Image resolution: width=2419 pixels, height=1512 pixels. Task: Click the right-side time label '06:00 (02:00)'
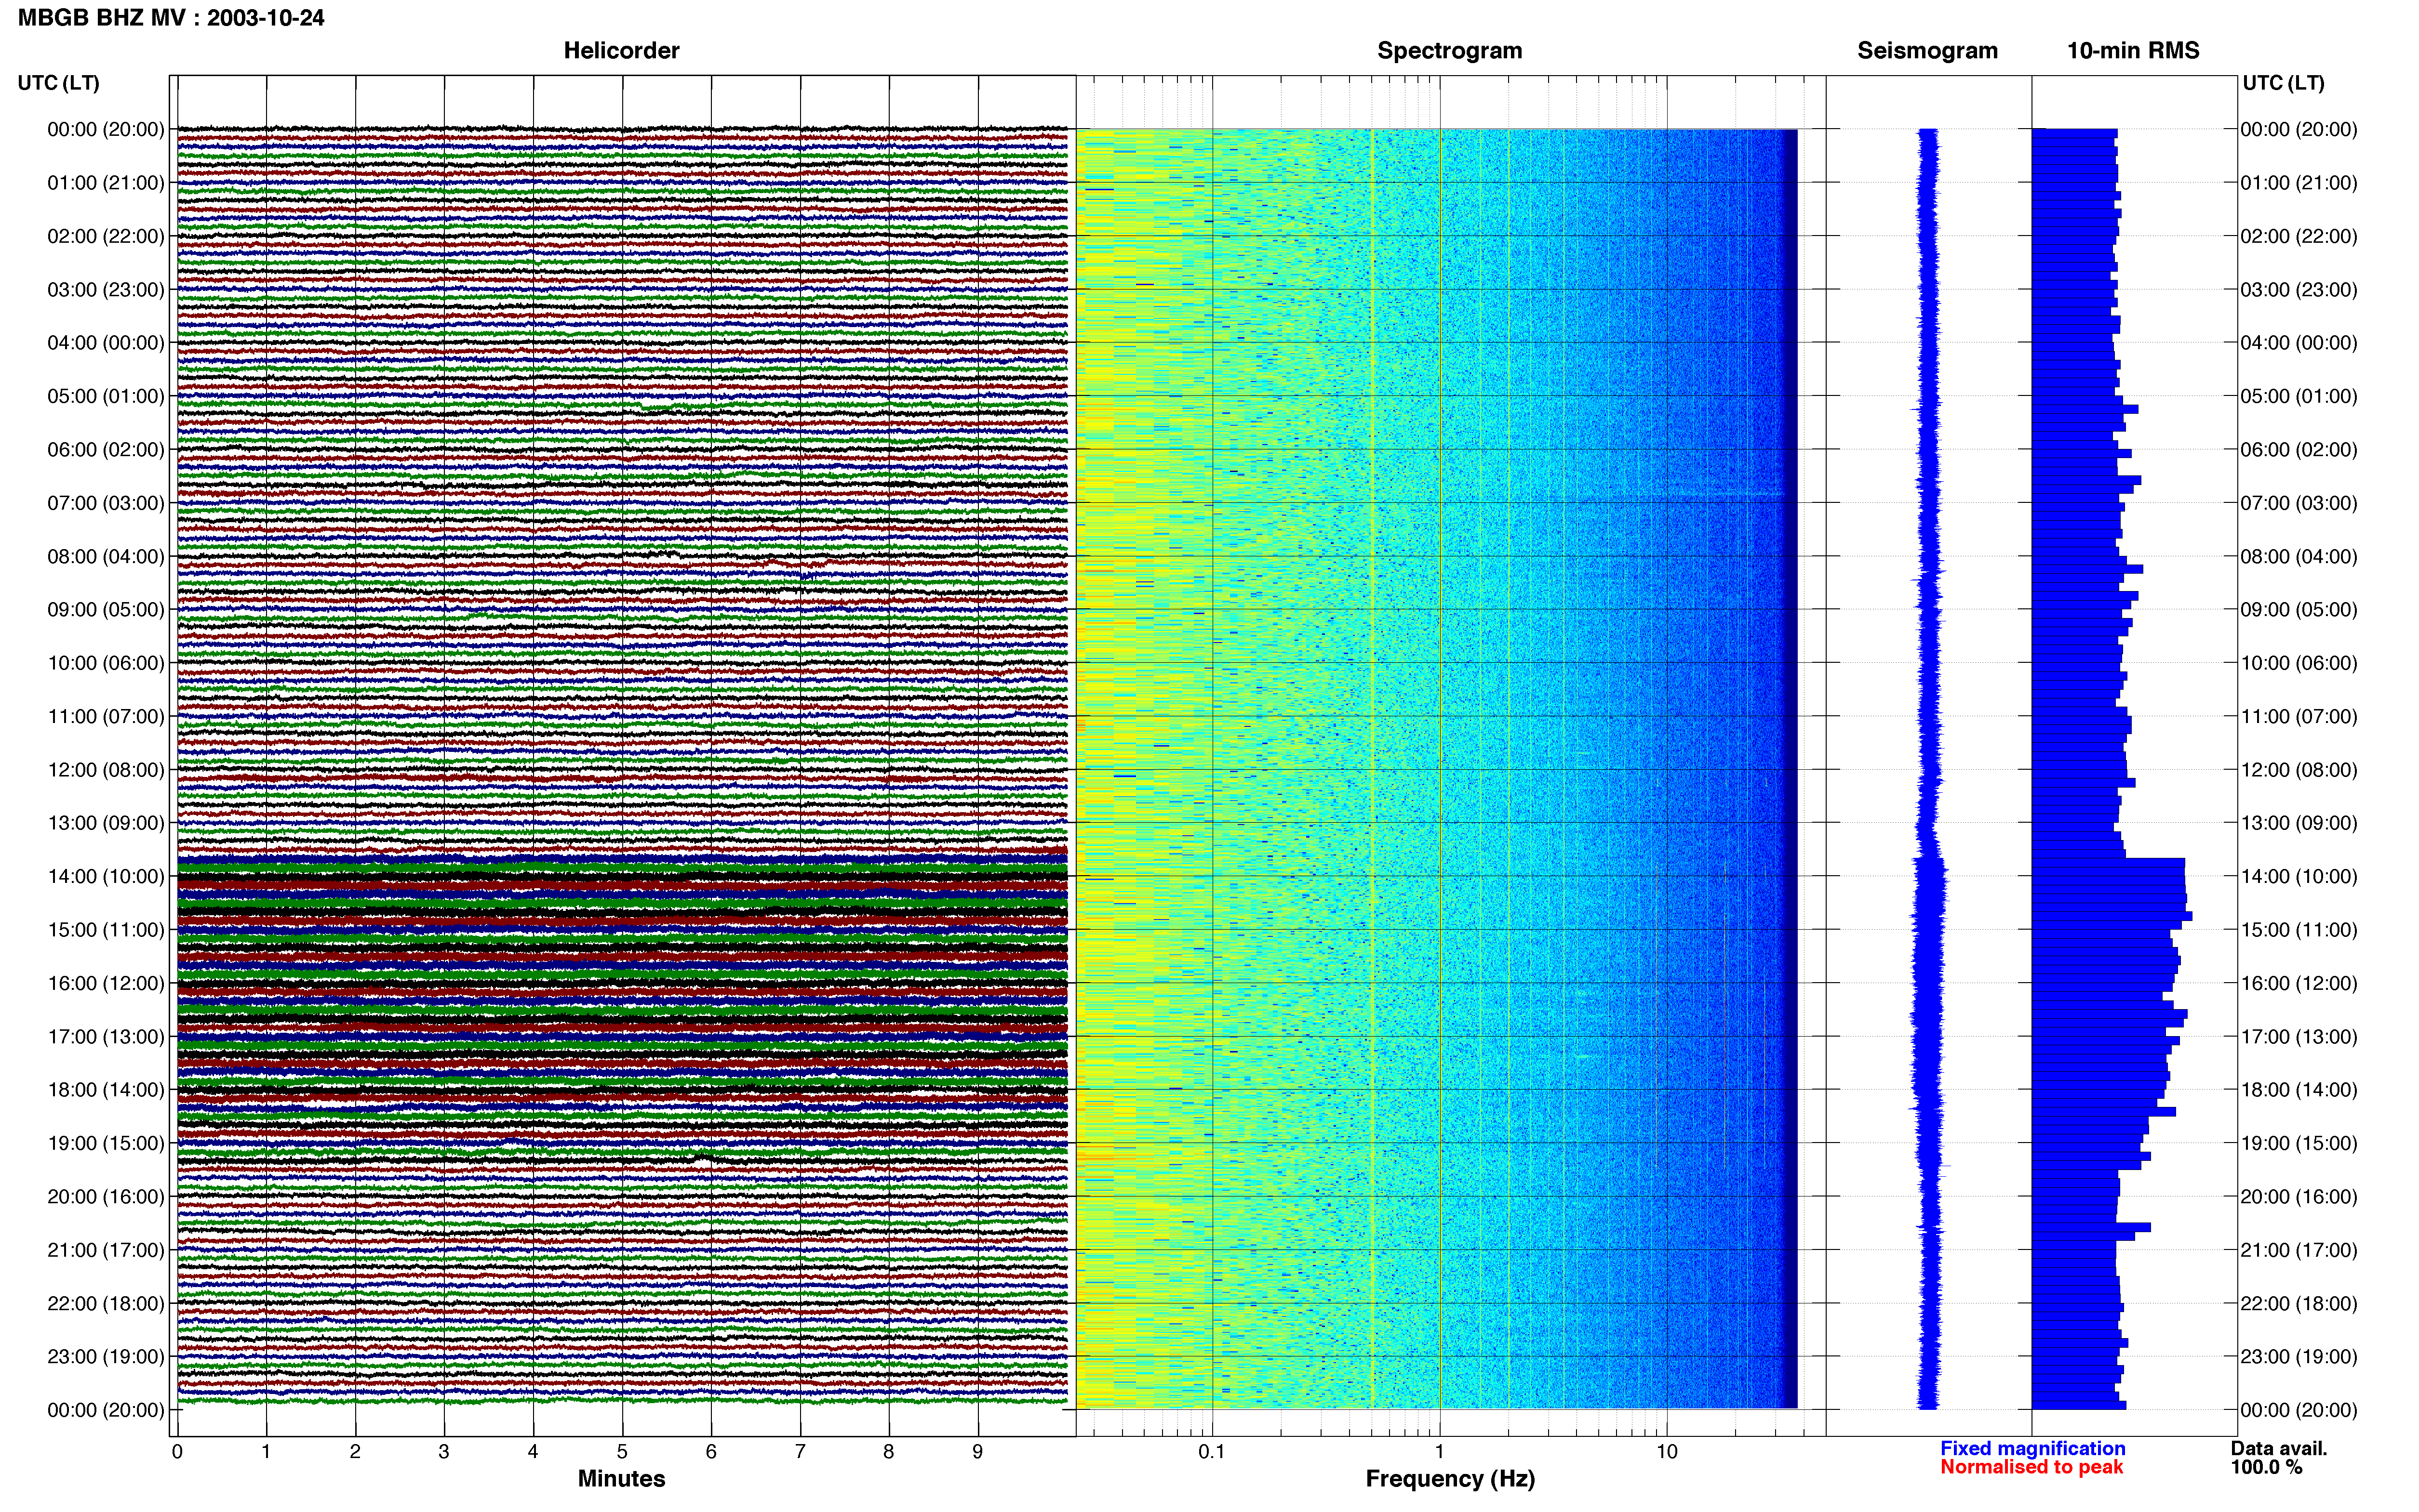2299,450
